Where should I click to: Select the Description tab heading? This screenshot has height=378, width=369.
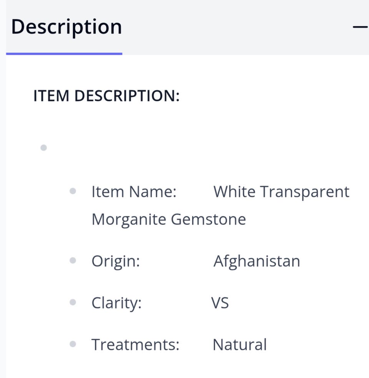point(66,27)
